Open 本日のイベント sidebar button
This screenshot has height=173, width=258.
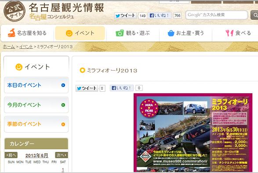[x=36, y=85]
